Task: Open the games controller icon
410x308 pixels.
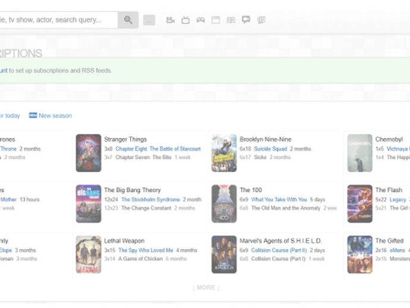Action: click(x=201, y=20)
